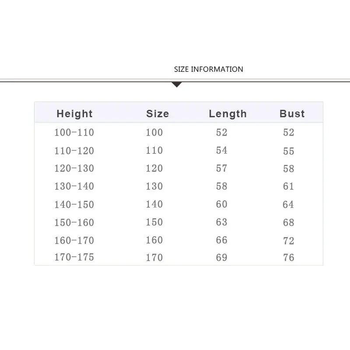Select bust value 76 in last row
350x350 pixels.
289,258
